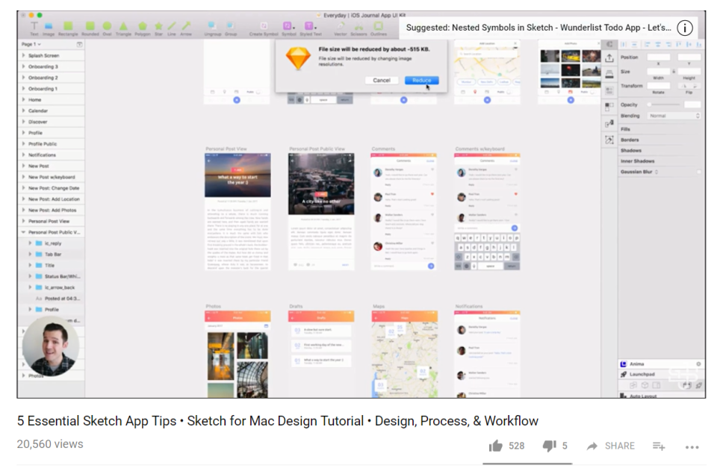Click the Cancel button in dialog
Screen dimensions: 717x471
[382, 81]
